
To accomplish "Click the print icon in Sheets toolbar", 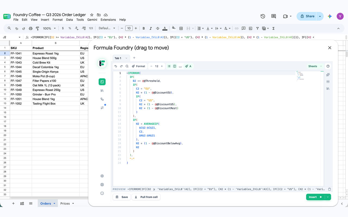I will [30, 28].
